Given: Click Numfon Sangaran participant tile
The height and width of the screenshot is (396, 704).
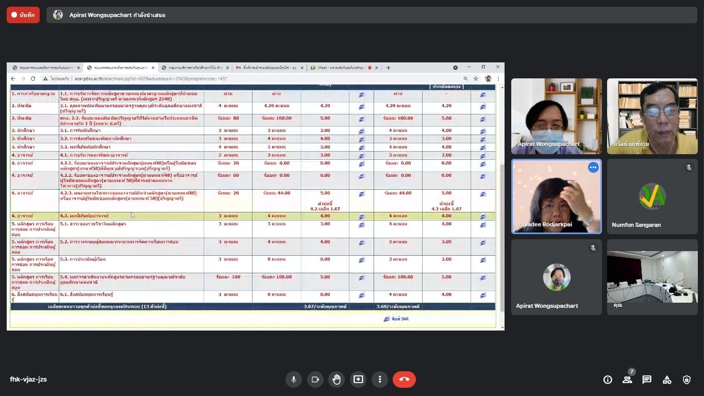Looking at the screenshot, I should (652, 197).
